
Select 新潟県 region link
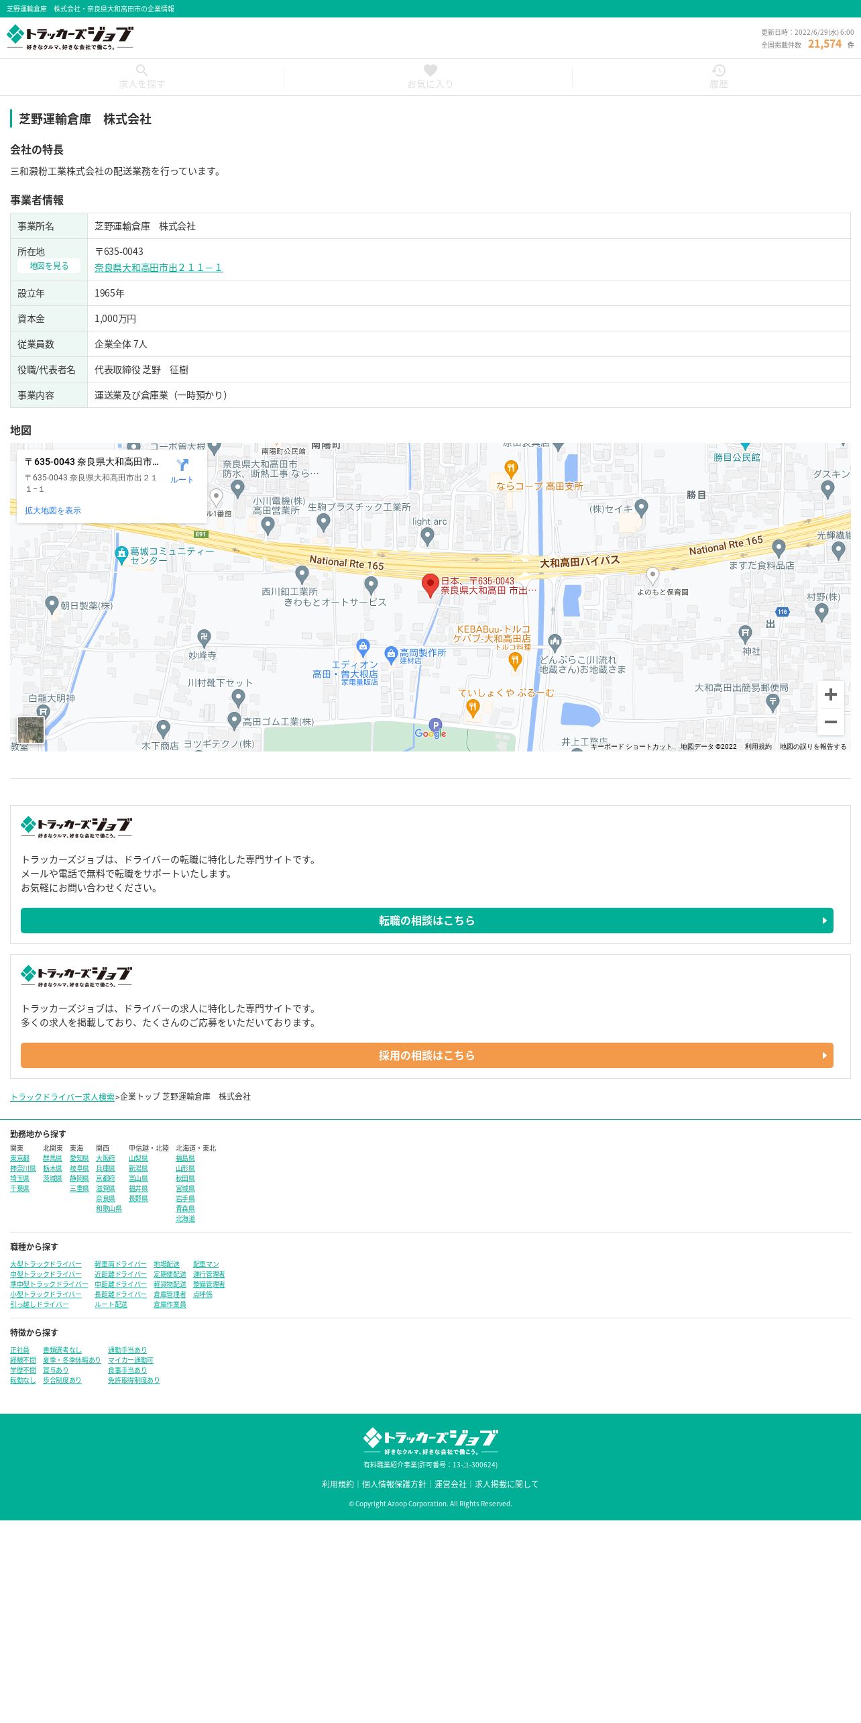point(138,1168)
